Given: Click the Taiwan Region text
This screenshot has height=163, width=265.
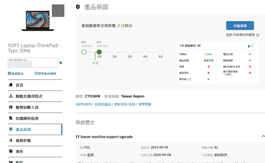Looking at the screenshot, I should (132, 96).
